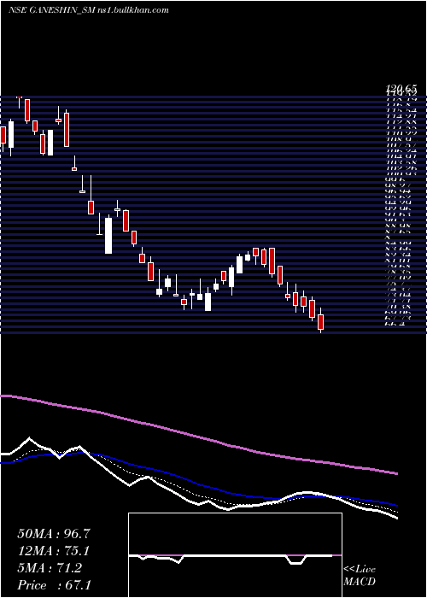The width and height of the screenshot is (427, 598).
Task: Select the last red candlestick on the chart
Action: click(x=320, y=322)
